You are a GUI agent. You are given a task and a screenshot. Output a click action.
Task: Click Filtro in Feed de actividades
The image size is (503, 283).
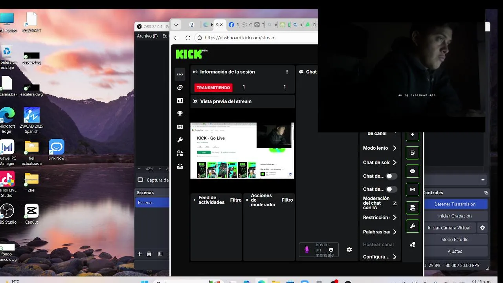(x=236, y=200)
